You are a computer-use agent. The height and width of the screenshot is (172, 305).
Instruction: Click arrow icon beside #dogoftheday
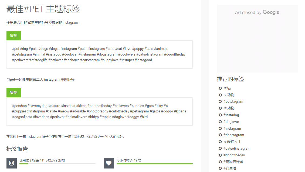pos(220,155)
